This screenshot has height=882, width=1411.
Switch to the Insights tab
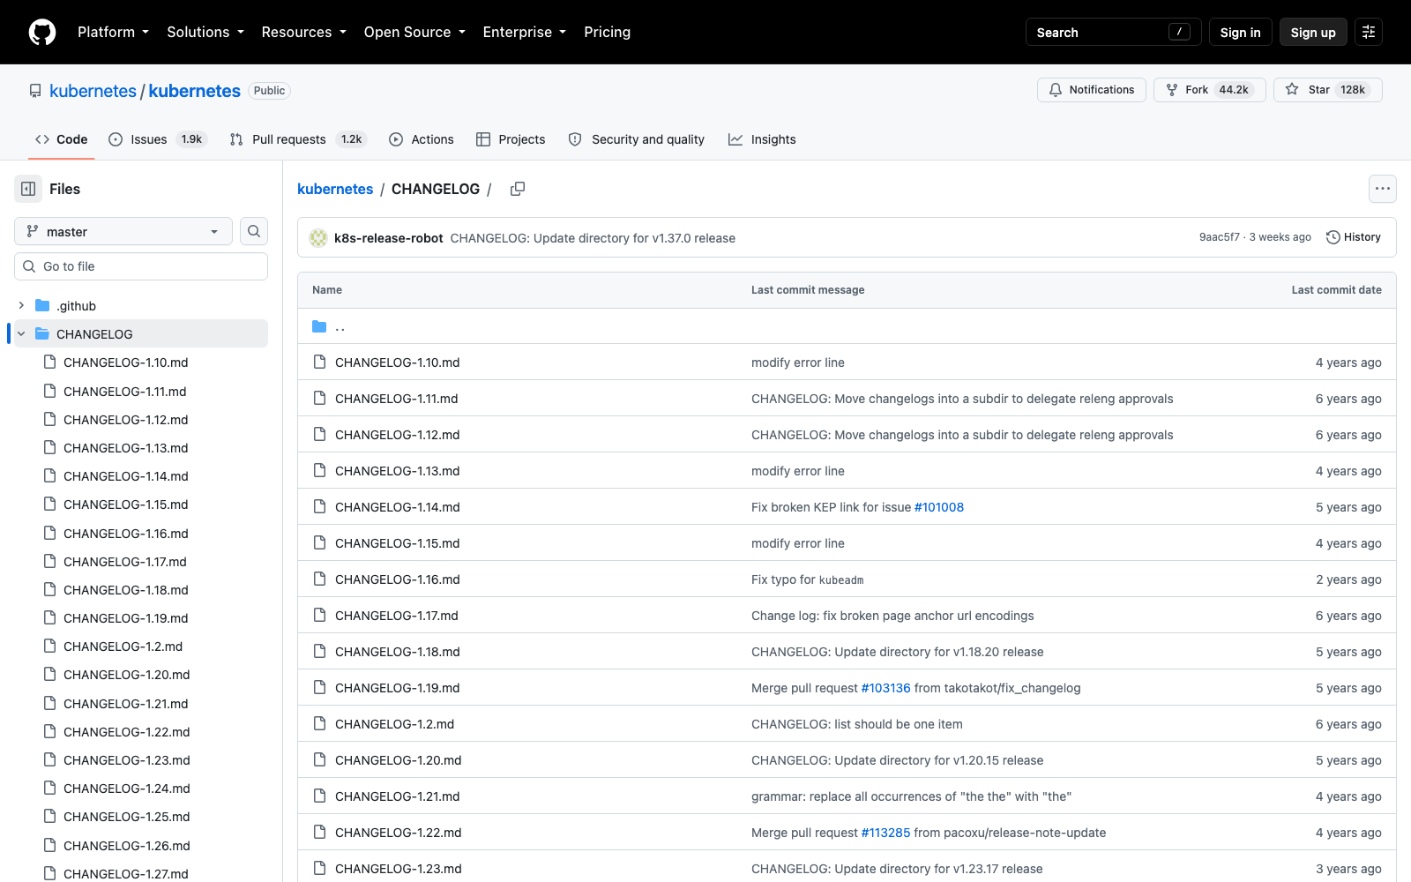(762, 139)
